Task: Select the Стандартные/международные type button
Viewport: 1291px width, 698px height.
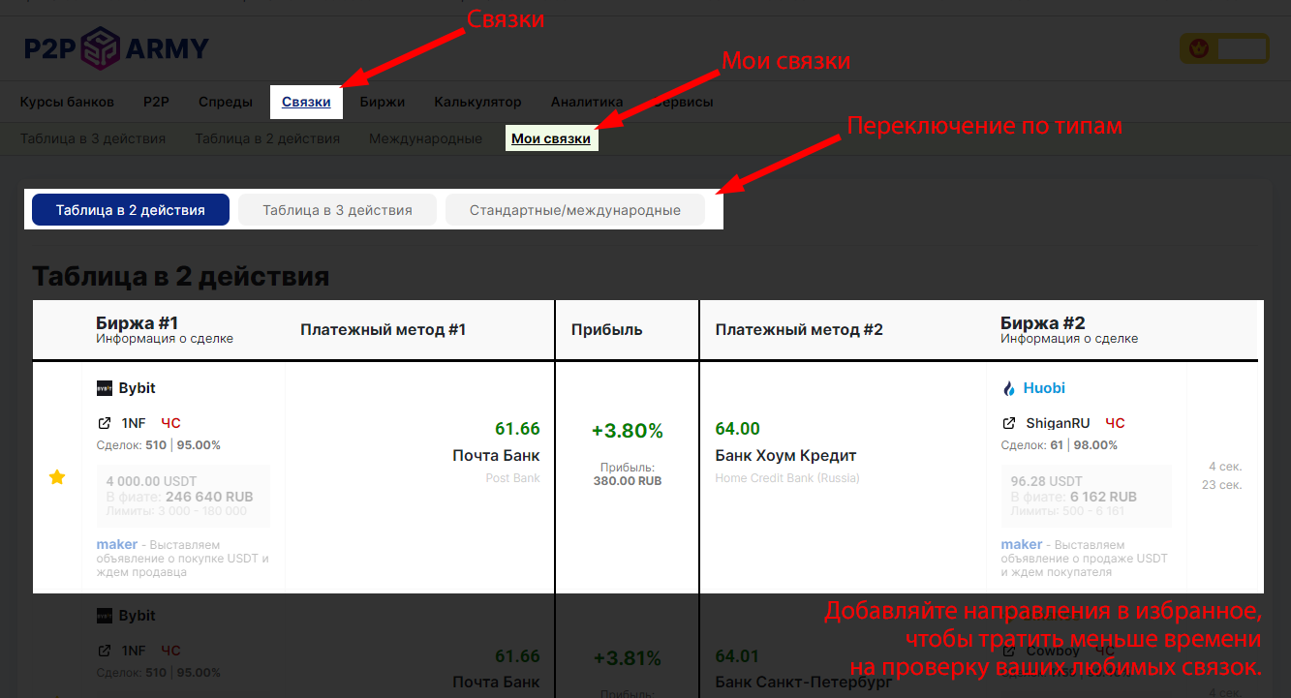Action: [575, 210]
